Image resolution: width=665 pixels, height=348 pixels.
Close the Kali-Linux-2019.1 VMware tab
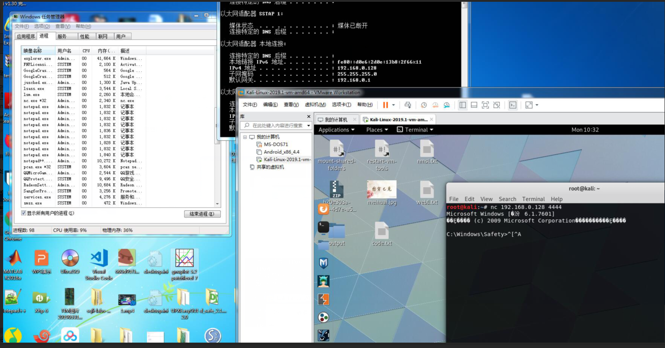pos(431,120)
